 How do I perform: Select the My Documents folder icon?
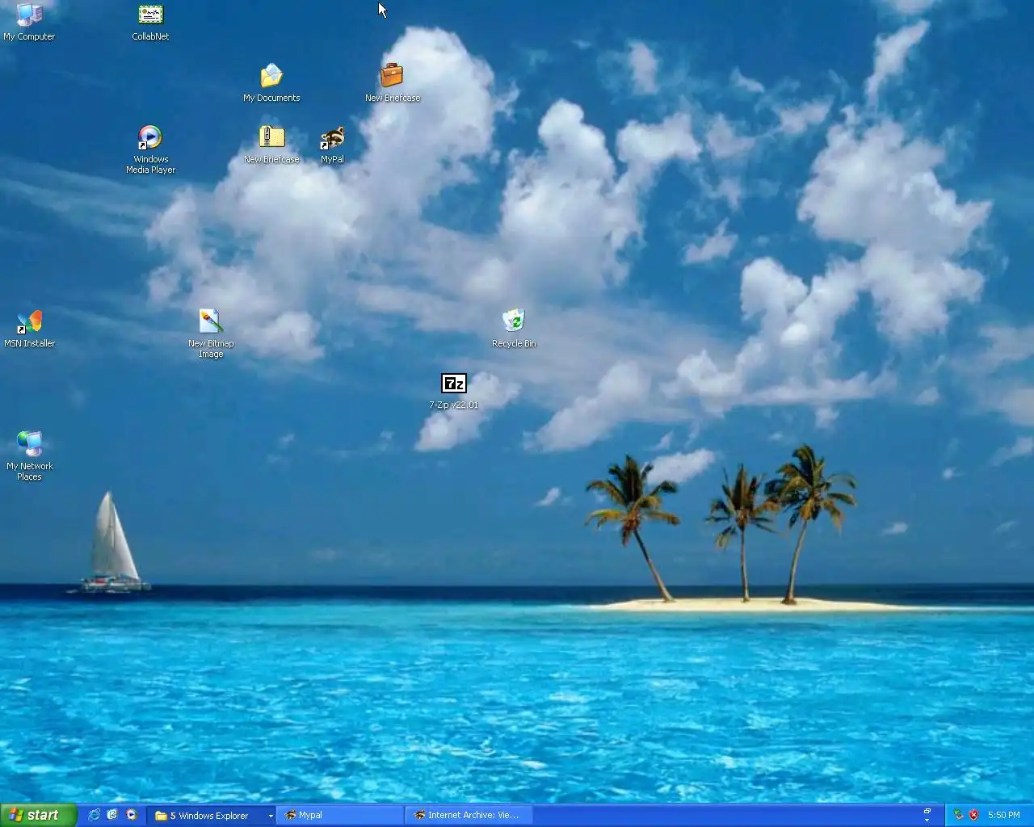[271, 76]
